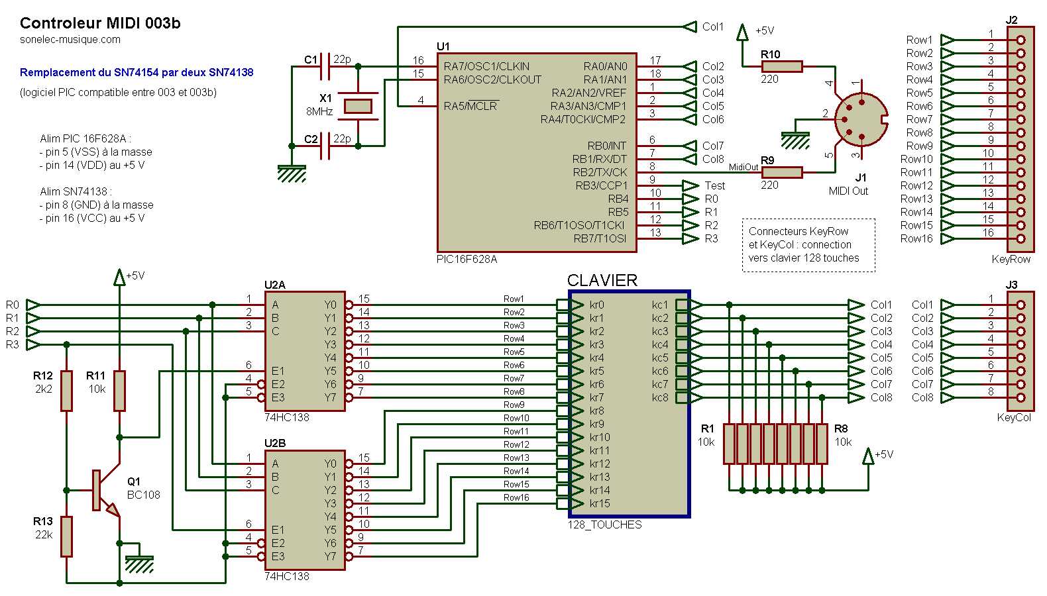Click 'RA4/T0CKI/CMP2' pin label on U1
The height and width of the screenshot is (596, 1047).
(583, 119)
